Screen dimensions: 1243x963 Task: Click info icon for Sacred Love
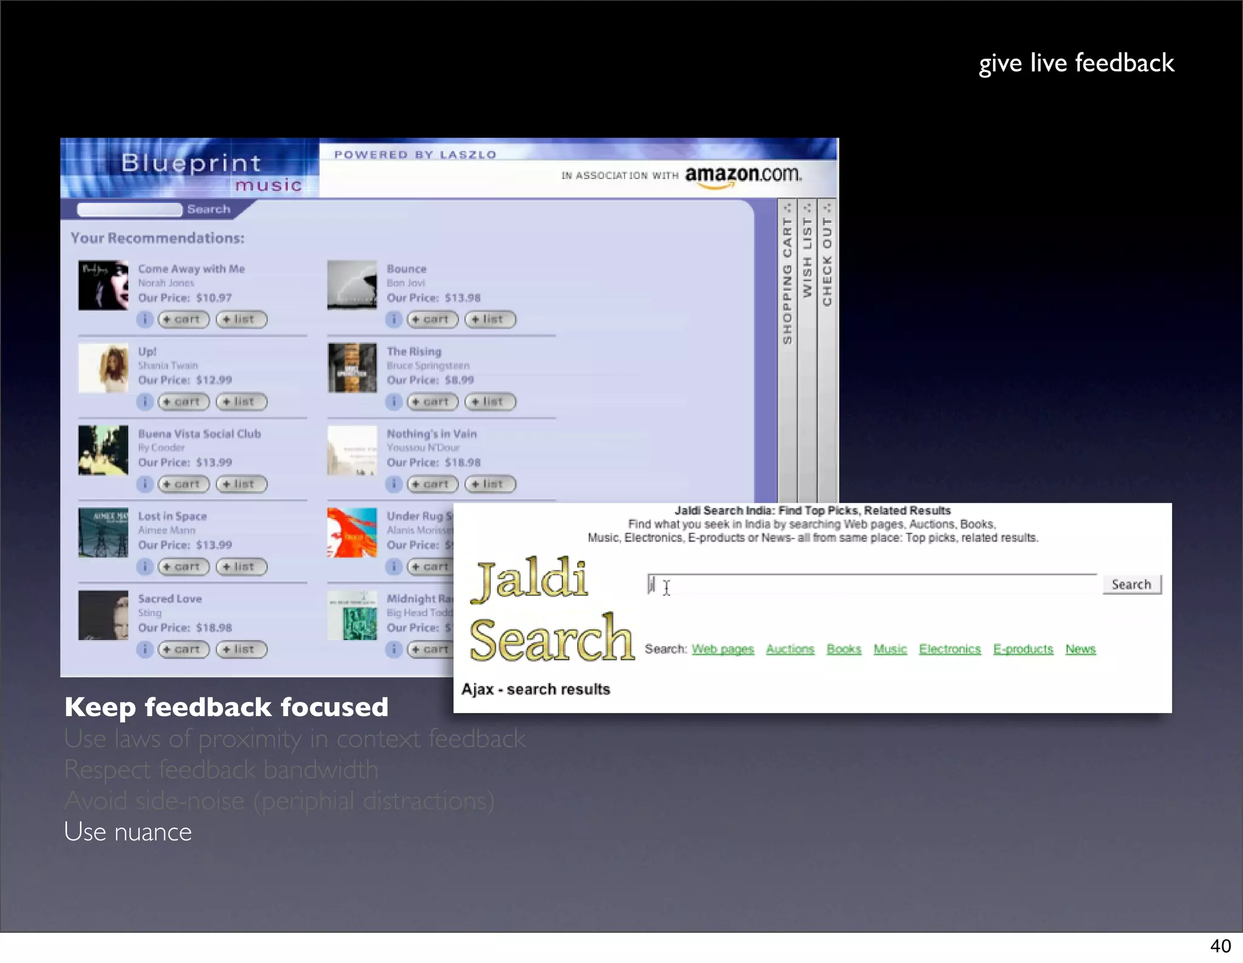tap(144, 649)
